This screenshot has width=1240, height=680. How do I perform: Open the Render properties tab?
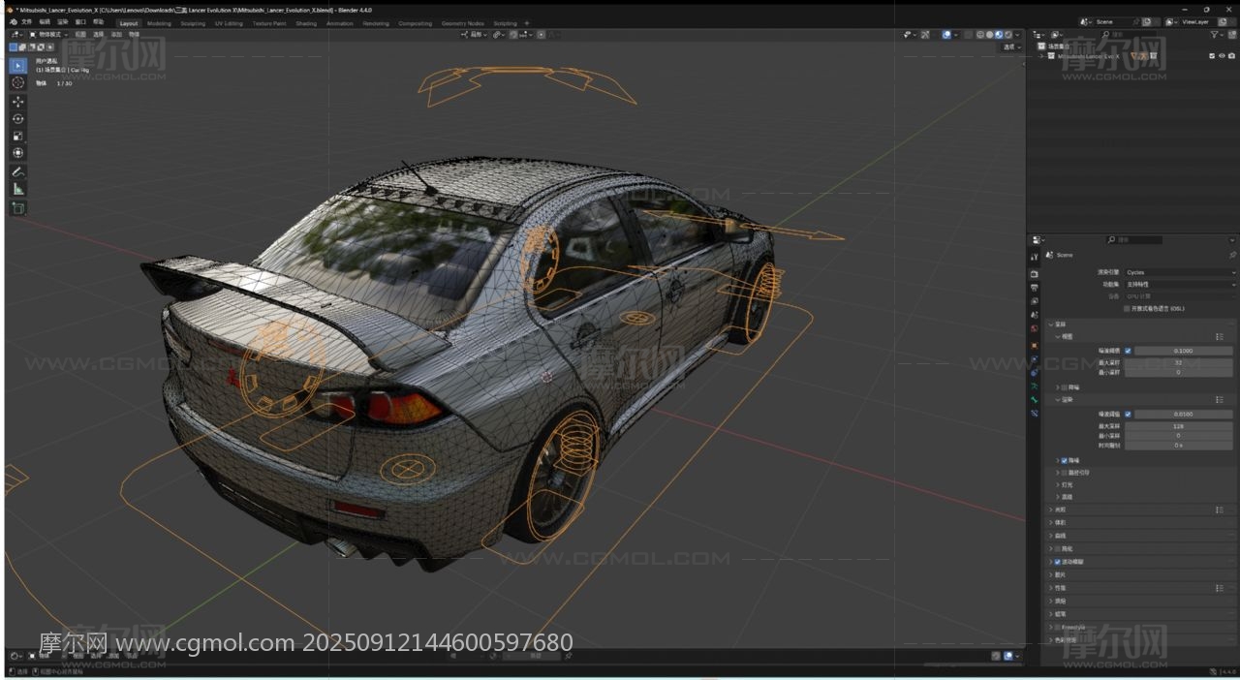pyautogui.click(x=1035, y=274)
